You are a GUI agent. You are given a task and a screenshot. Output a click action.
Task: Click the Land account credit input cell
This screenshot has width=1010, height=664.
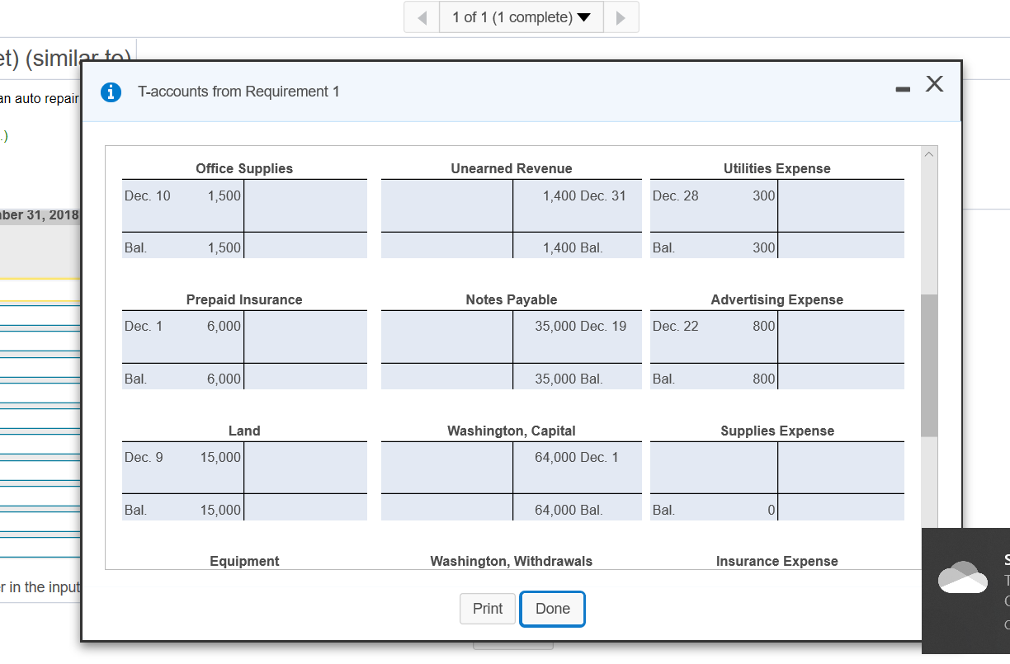click(x=306, y=468)
